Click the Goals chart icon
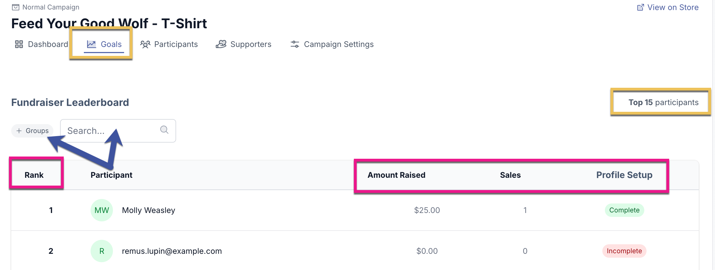Screen dimensions: 715x270 click(91, 44)
